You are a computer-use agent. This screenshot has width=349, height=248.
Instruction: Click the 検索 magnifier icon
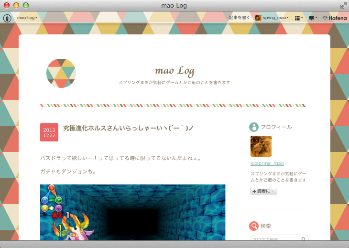tap(254, 226)
